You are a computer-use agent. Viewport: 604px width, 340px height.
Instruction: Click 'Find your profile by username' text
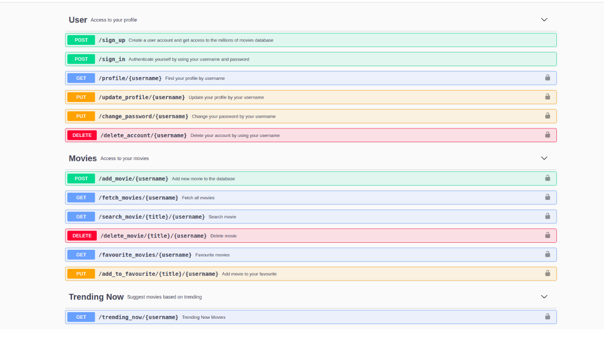tap(195, 78)
